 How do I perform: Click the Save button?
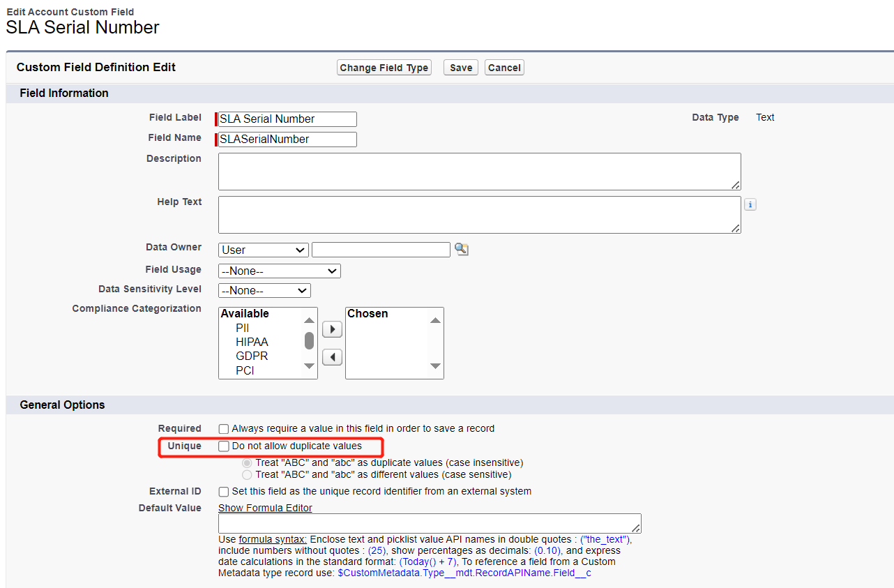[460, 67]
